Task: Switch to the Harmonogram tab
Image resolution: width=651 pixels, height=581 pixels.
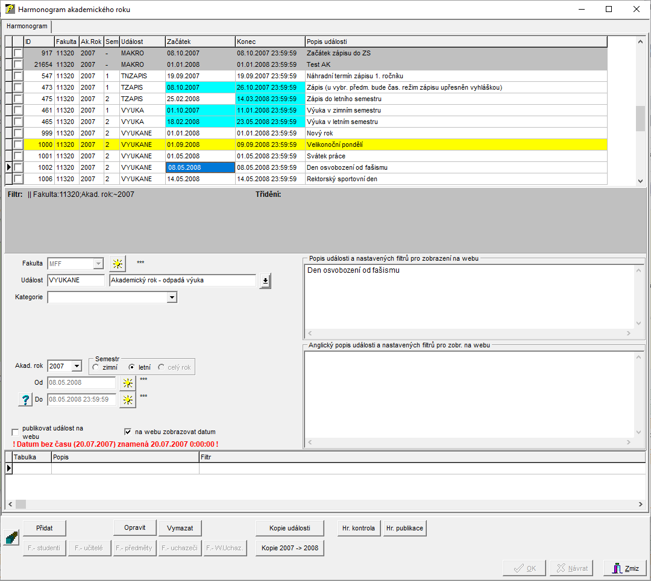Action: pyautogui.click(x=27, y=26)
